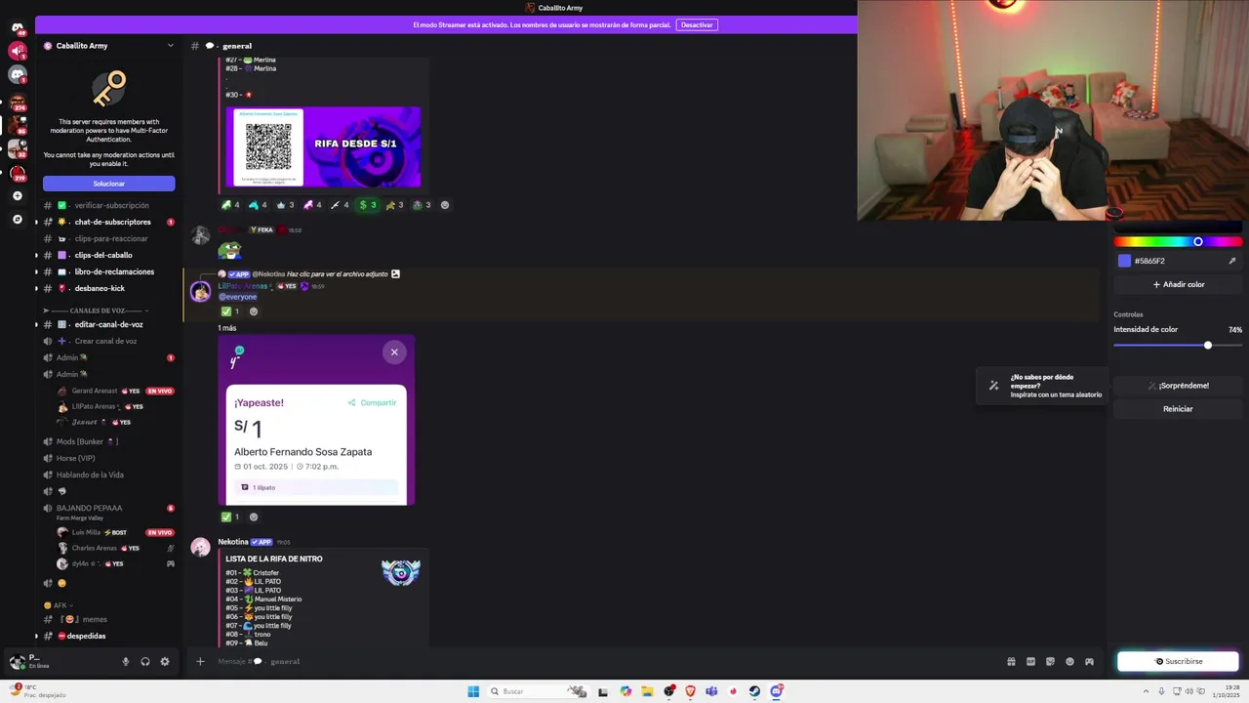The image size is (1249, 703).
Task: Select Gerard Arenast in voice channel
Action: click(x=115, y=391)
